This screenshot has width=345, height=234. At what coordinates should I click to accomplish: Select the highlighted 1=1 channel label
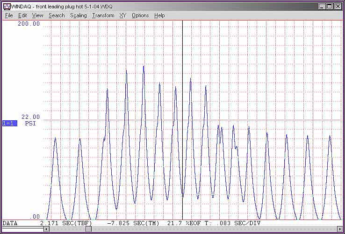[x=10, y=124]
